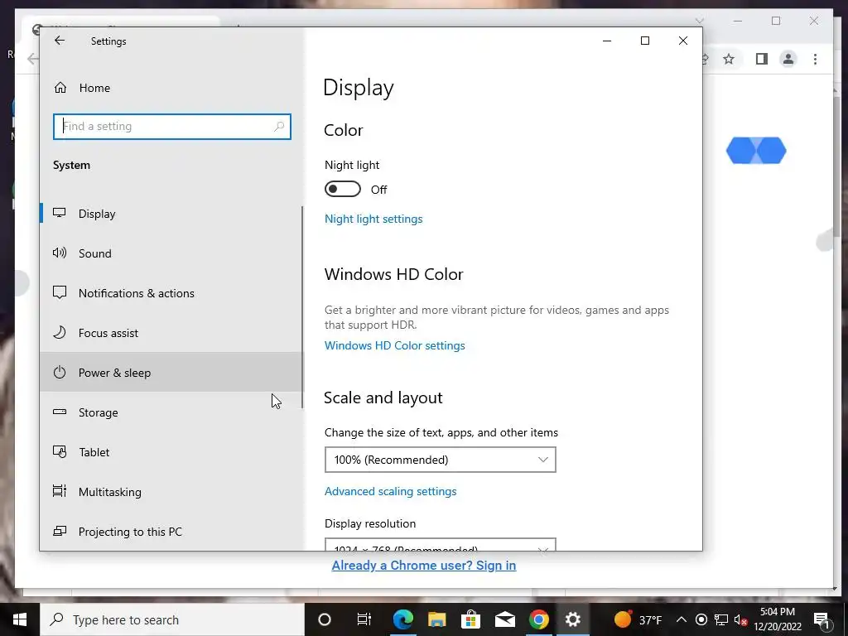
Task: Open Windows HD Color settings link
Action: [x=395, y=345]
